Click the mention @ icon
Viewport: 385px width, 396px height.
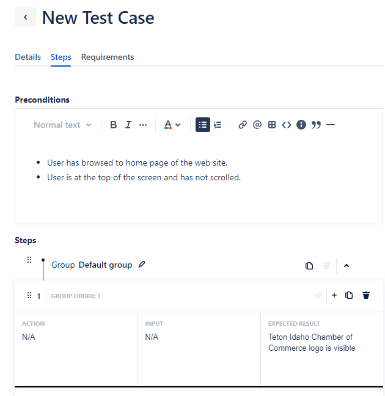257,125
